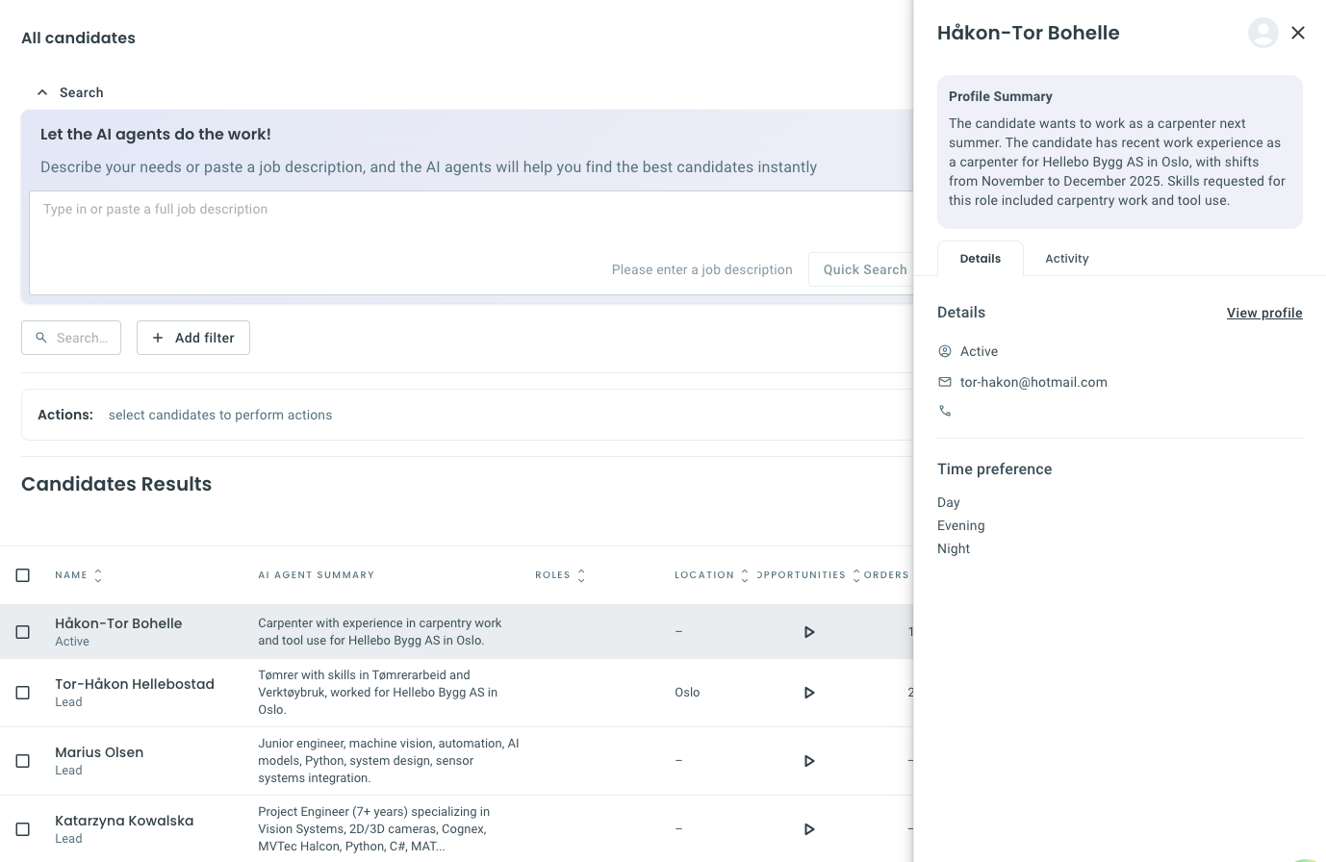Click Evening under Time preference

click(961, 525)
